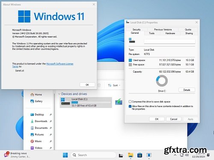Click OK in Local Disk Properties
This screenshot has width=214, height=160.
coord(157,119)
